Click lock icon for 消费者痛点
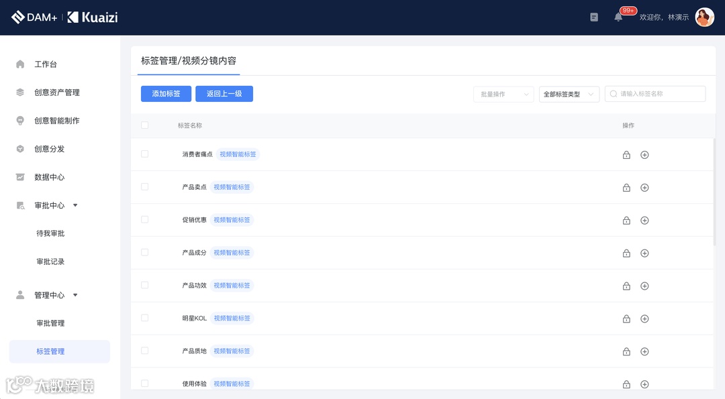The height and width of the screenshot is (399, 725). 626,155
